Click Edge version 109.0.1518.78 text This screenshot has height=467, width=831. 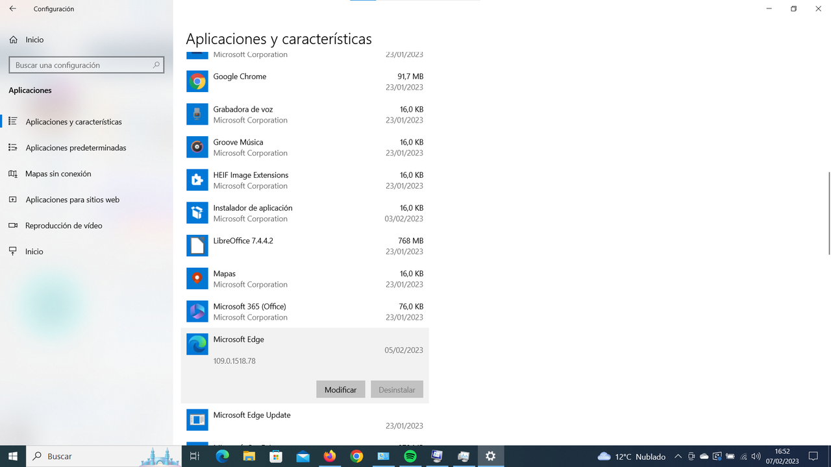pos(234,361)
